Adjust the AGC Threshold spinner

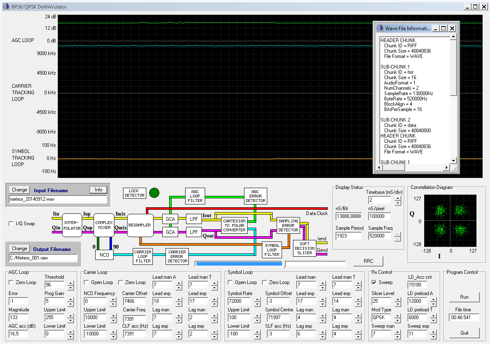click(71, 285)
